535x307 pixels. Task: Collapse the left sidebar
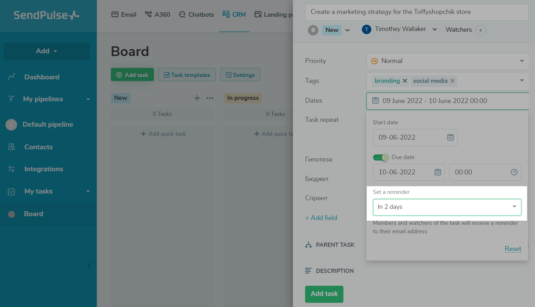coord(90,266)
